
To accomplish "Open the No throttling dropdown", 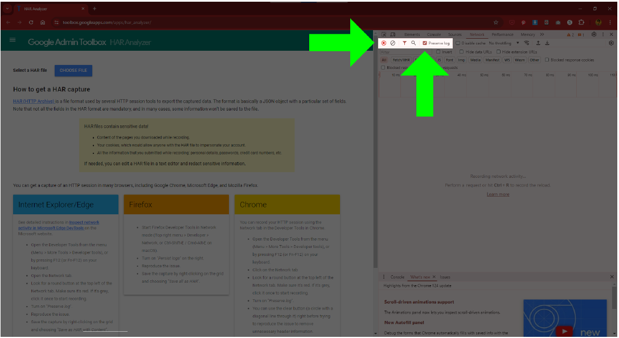I will 503,43.
